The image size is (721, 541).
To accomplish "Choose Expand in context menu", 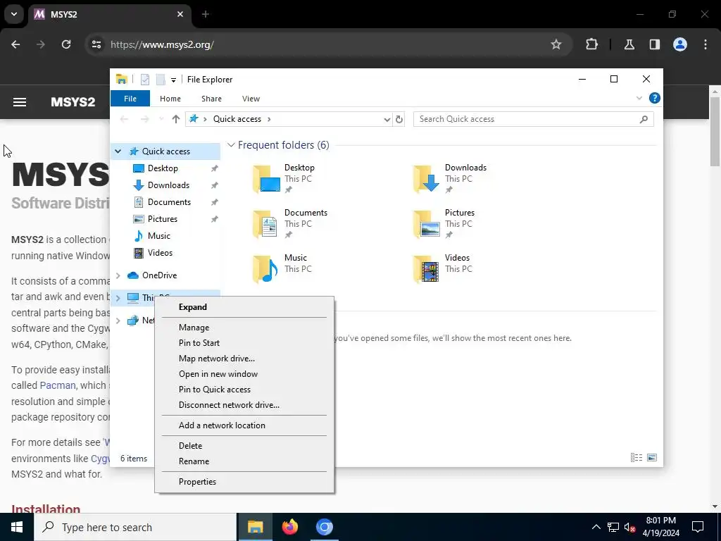I will pos(244,307).
